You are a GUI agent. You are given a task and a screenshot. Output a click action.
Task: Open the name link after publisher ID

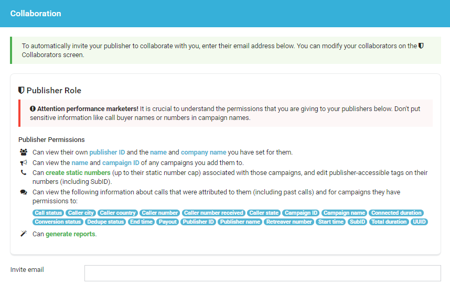[158, 152]
